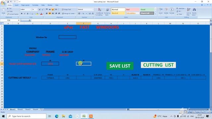Screen dimensions: 212x119
Task: Click the CUTTING LIST button
Action: (158, 65)
